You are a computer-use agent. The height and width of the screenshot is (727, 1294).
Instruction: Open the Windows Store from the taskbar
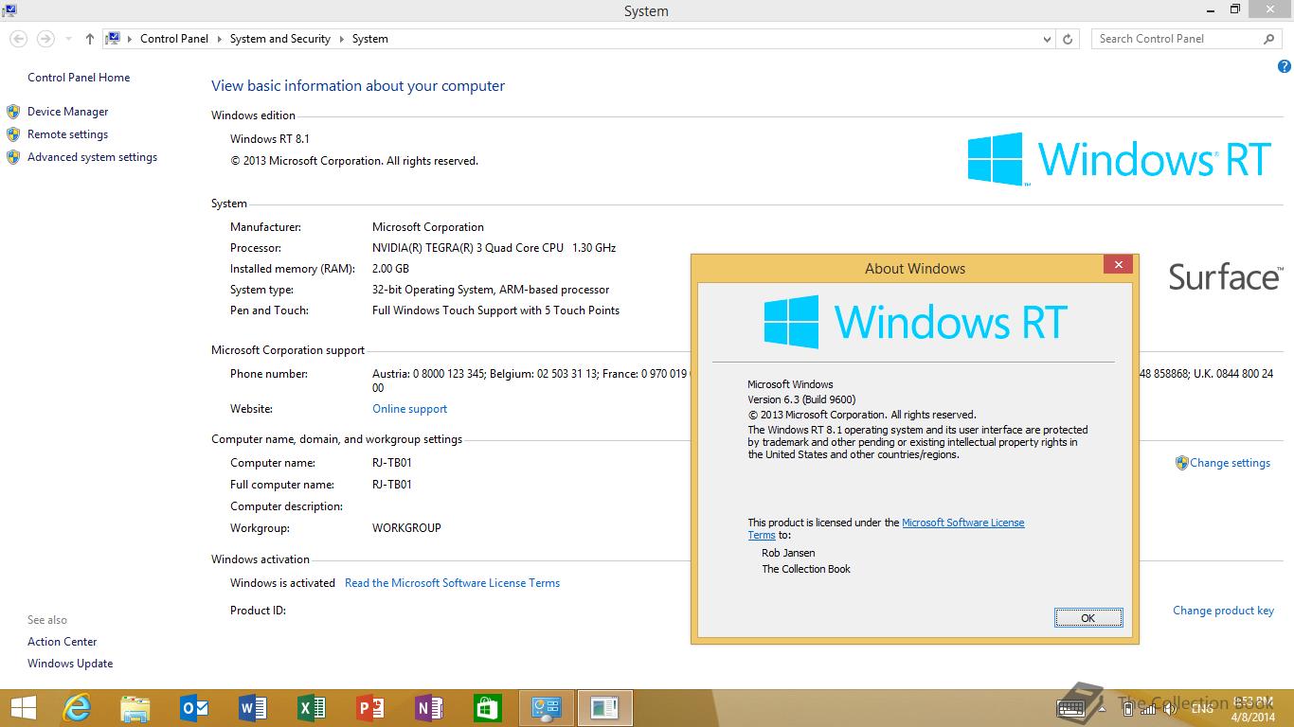(x=488, y=708)
